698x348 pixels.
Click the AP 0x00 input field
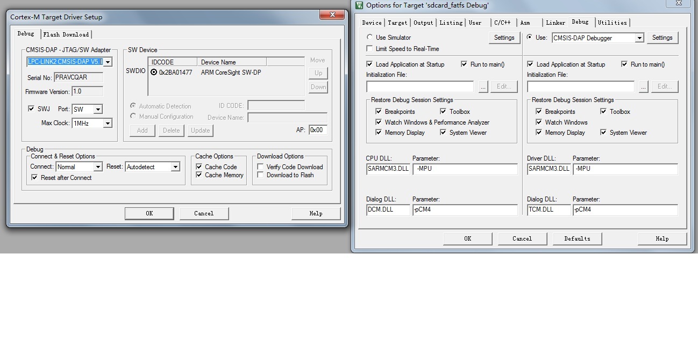(317, 130)
